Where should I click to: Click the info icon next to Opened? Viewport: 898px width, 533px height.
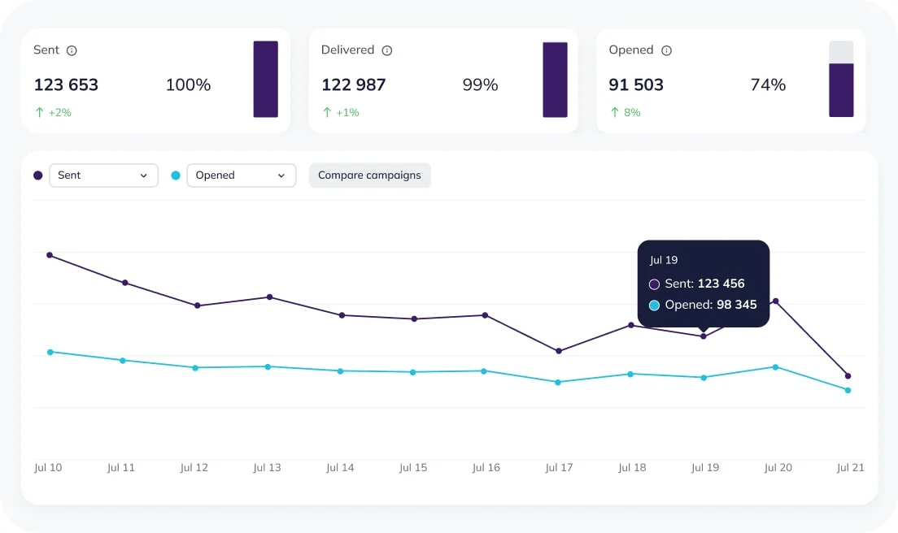[x=668, y=50]
